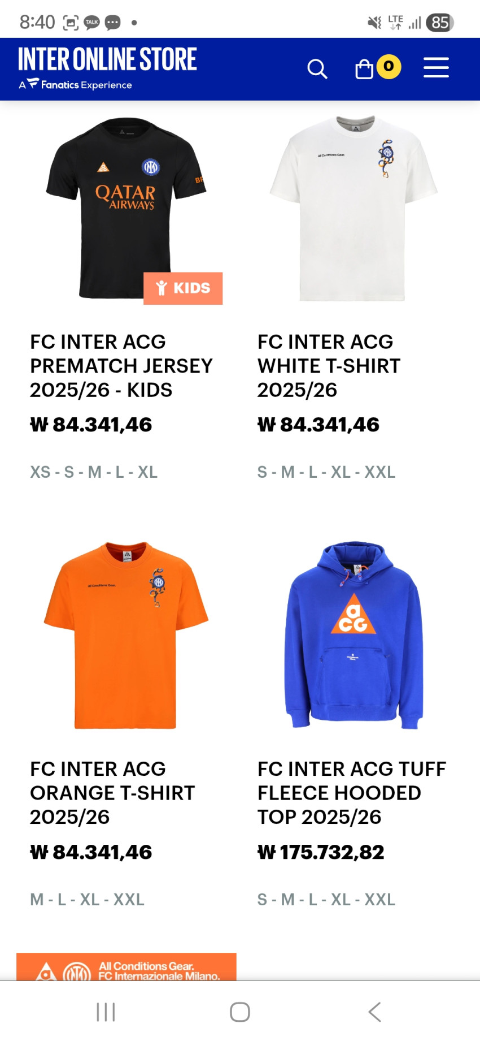Open the black Qatar Airways prematch jersey image
The width and height of the screenshot is (480, 1041).
coord(126,209)
